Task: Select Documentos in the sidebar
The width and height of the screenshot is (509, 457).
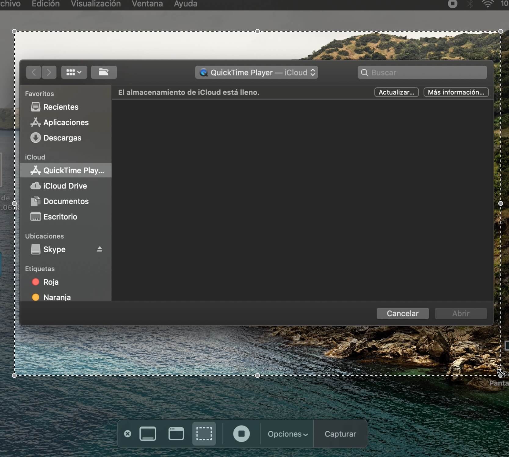Action: pyautogui.click(x=66, y=201)
